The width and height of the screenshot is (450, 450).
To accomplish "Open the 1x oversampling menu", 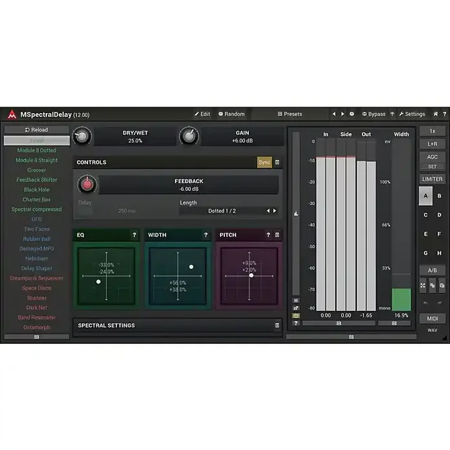I will point(432,131).
